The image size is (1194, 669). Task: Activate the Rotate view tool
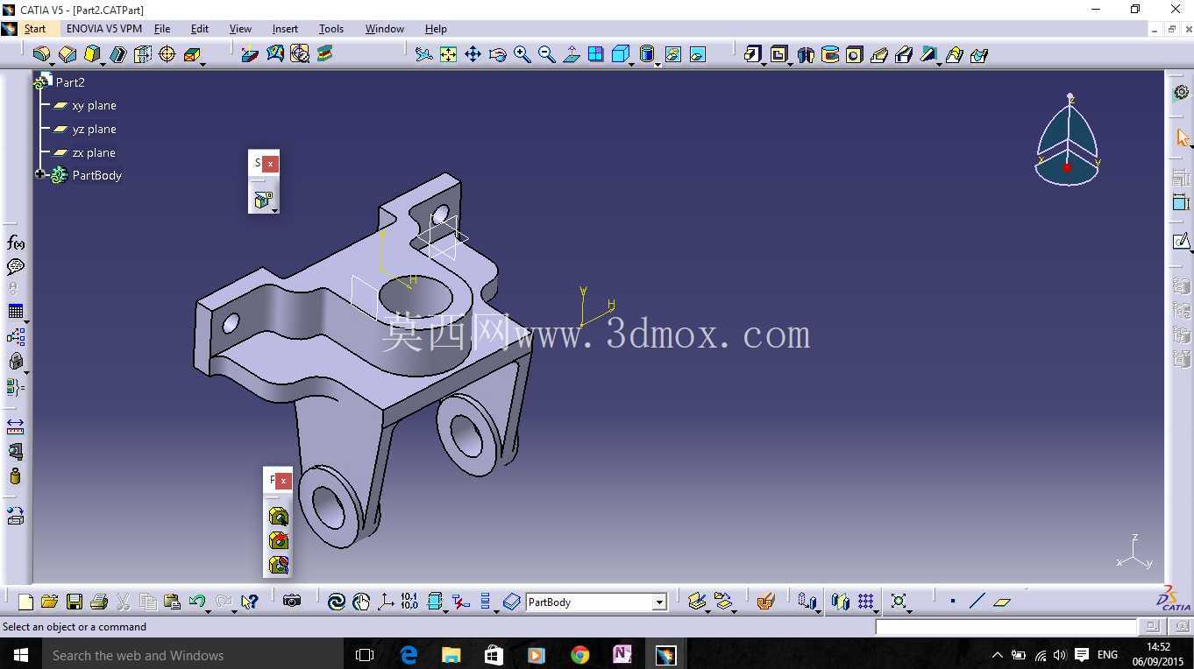pos(498,54)
